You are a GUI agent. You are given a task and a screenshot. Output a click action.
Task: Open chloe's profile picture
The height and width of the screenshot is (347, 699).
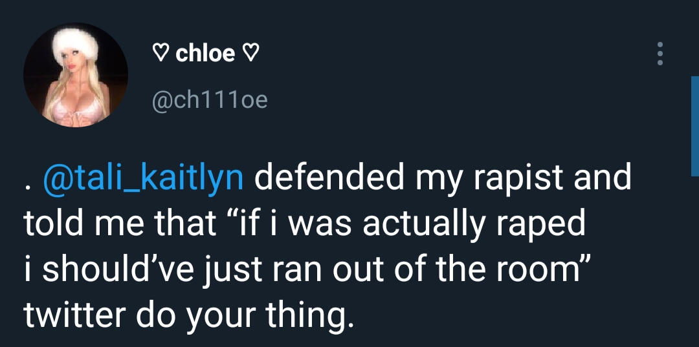click(x=76, y=74)
